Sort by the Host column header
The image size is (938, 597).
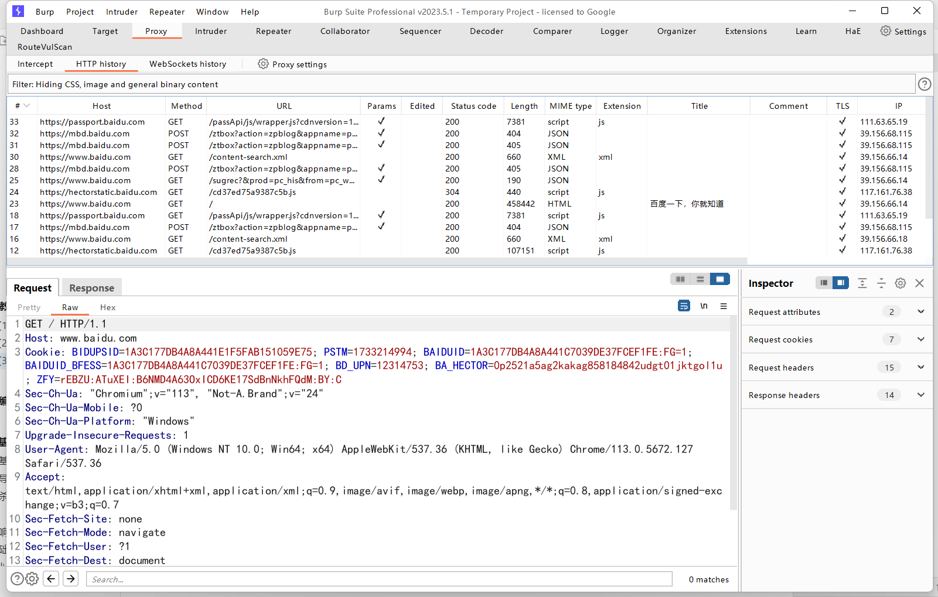(101, 106)
